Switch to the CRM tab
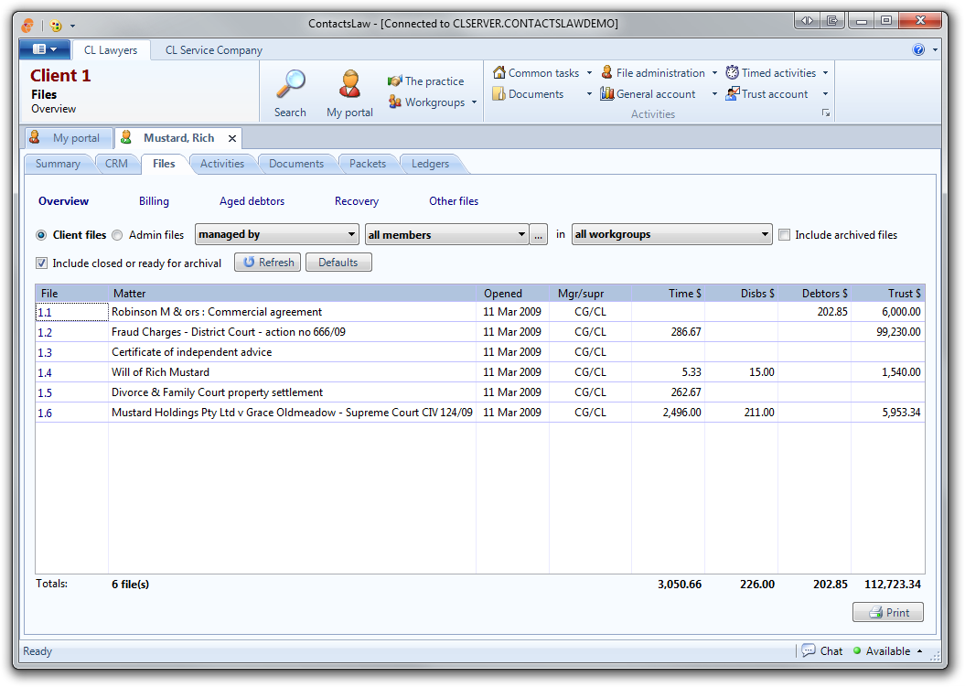The image size is (965, 687). 116,164
